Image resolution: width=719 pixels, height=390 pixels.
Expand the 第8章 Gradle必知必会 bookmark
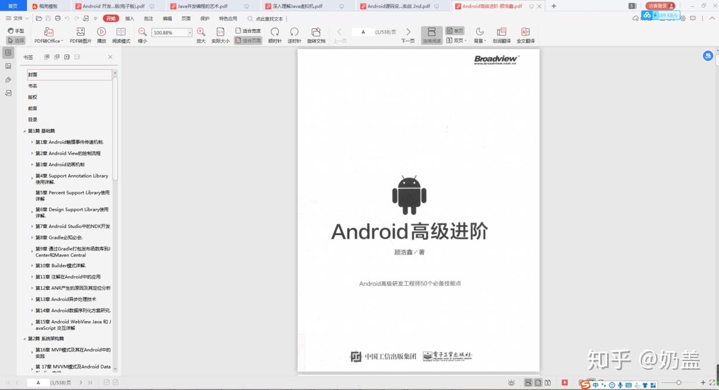click(x=32, y=237)
